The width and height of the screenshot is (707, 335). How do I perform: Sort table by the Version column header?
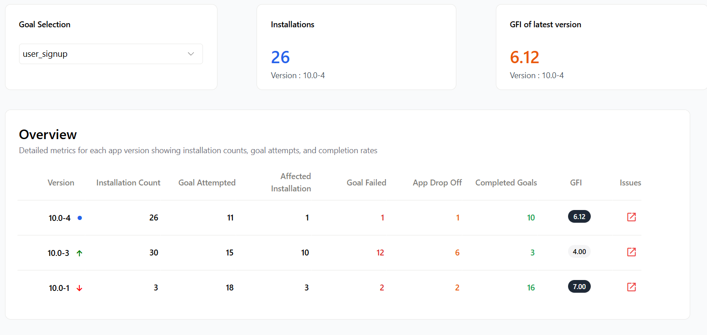61,182
